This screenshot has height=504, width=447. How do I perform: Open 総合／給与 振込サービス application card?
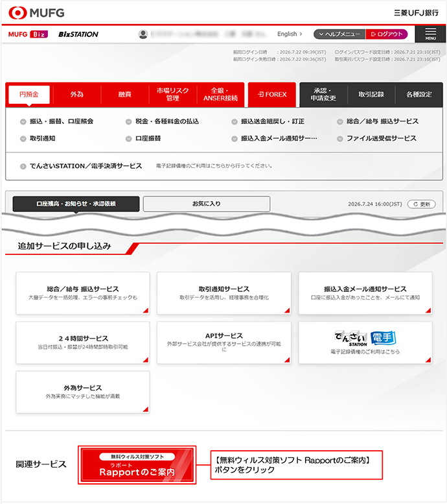[x=83, y=293]
